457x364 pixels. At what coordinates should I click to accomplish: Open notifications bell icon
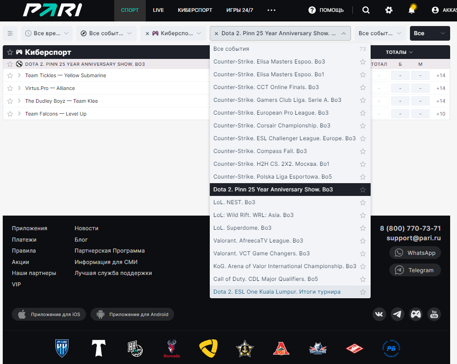coord(412,10)
